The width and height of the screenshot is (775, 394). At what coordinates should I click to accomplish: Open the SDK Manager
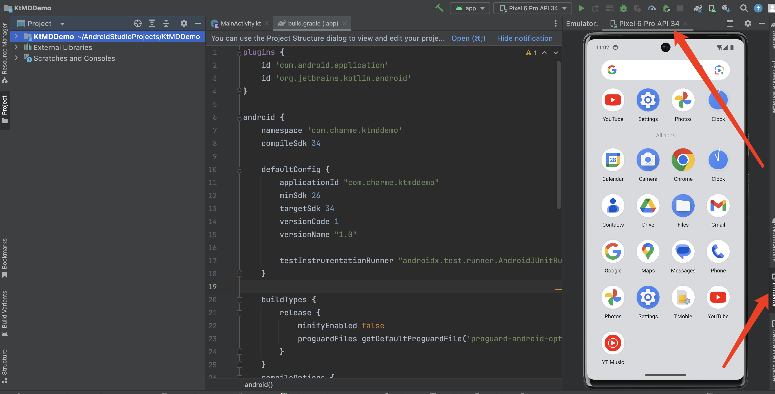pos(726,8)
